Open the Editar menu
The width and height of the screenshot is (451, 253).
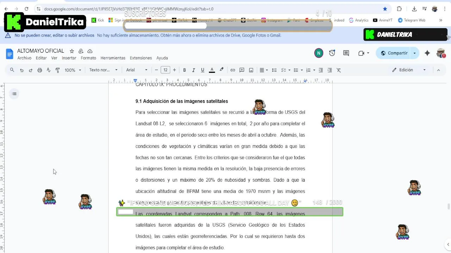[41, 58]
